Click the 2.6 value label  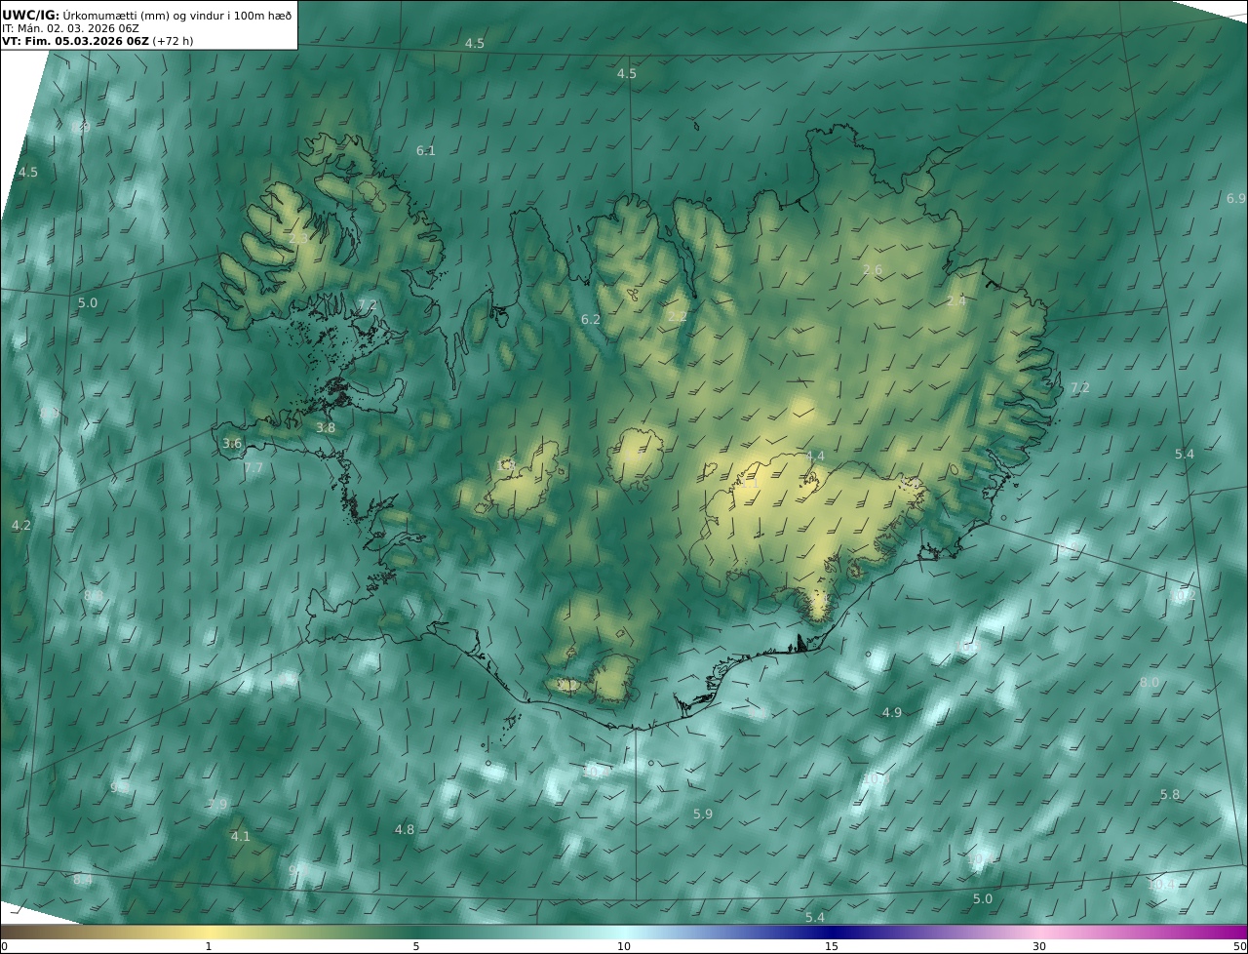(x=873, y=269)
